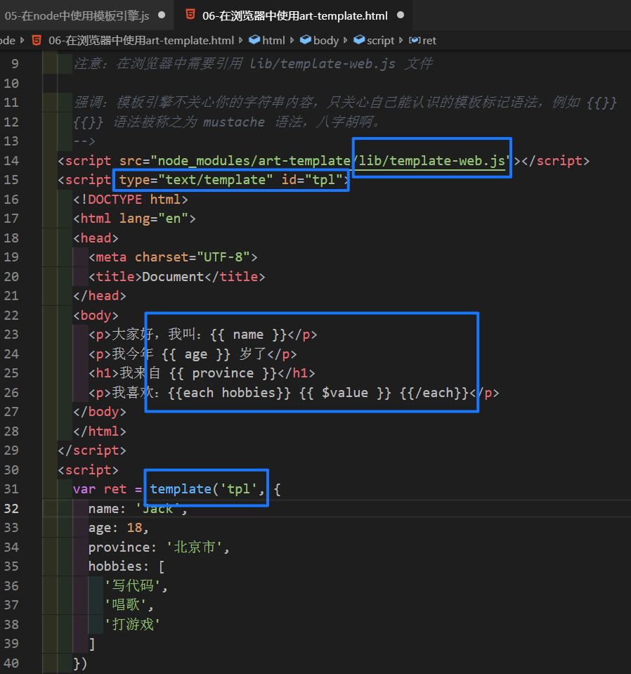Click the </html> closing tag on line 28
This screenshot has height=674, width=631.
click(x=99, y=431)
